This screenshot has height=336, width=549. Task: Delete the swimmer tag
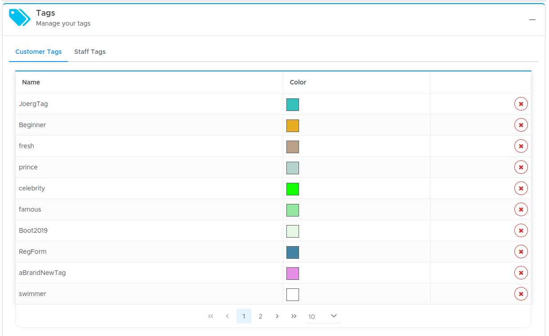(x=521, y=294)
